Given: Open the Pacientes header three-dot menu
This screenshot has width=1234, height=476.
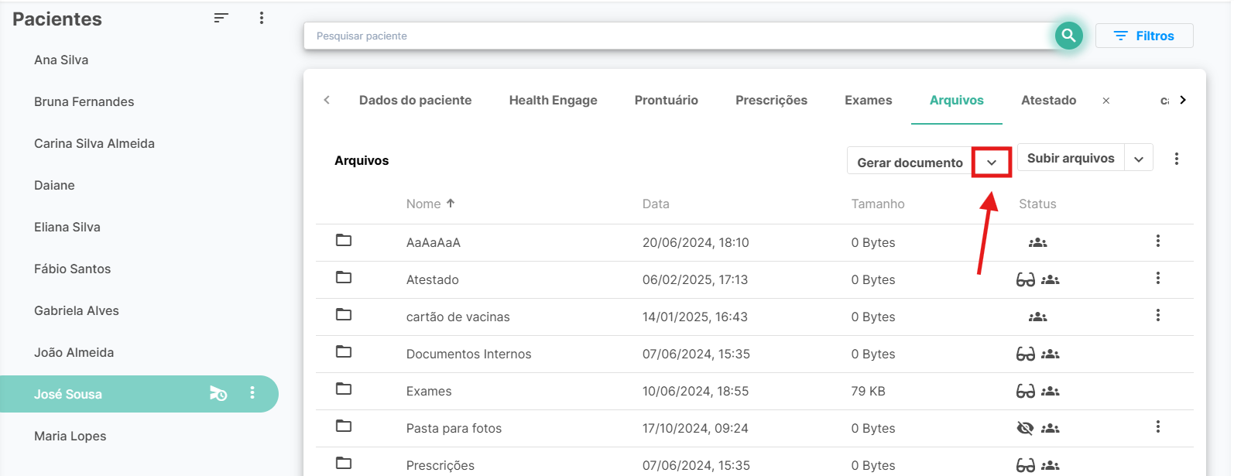Looking at the screenshot, I should [x=262, y=18].
